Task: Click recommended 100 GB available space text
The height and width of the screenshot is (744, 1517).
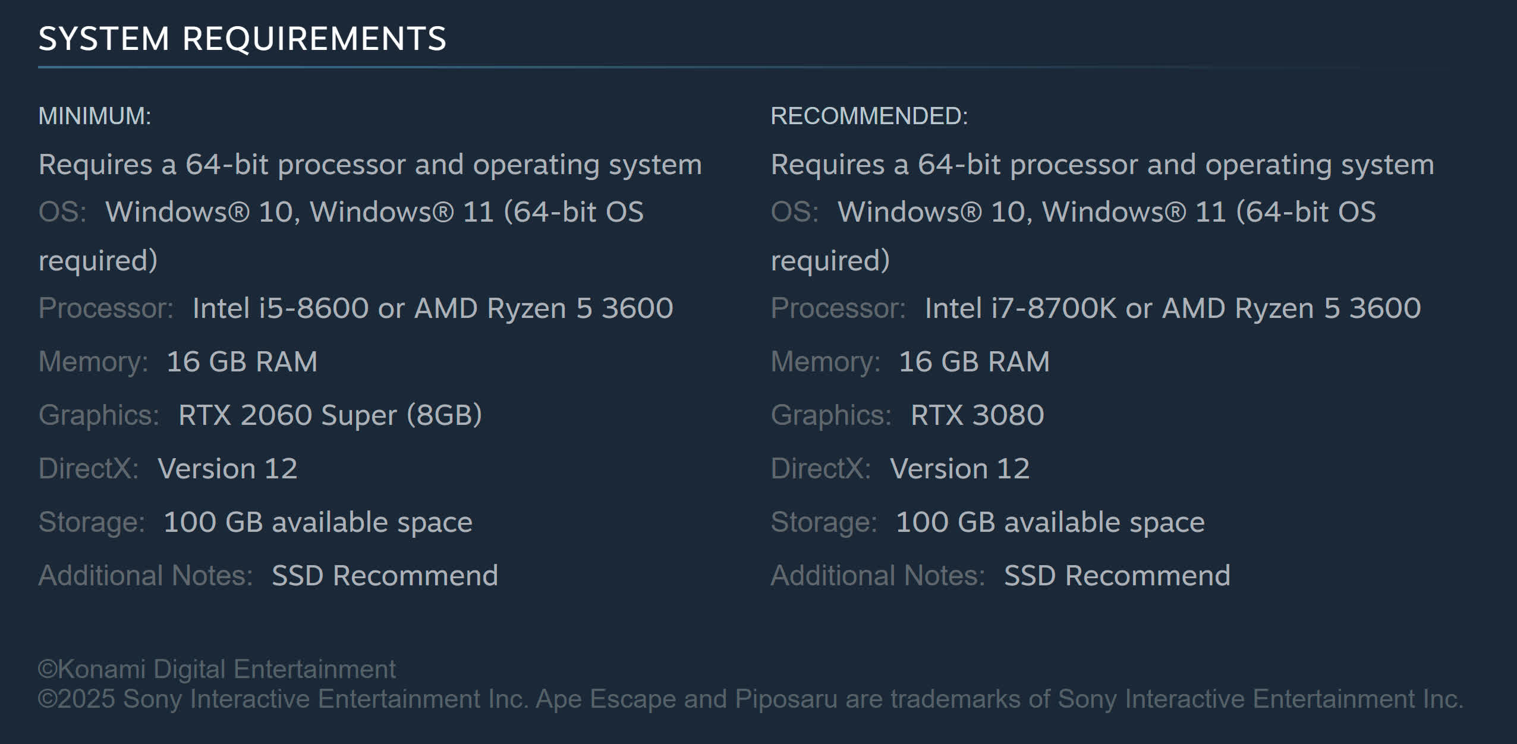Action: pos(1050,522)
